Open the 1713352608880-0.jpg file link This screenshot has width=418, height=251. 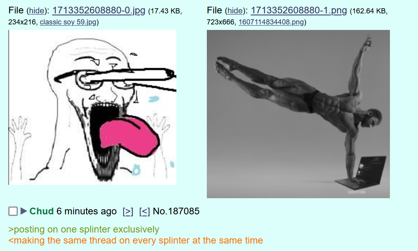coord(98,10)
